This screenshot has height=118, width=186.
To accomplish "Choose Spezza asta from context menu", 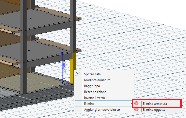I will click(104, 74).
